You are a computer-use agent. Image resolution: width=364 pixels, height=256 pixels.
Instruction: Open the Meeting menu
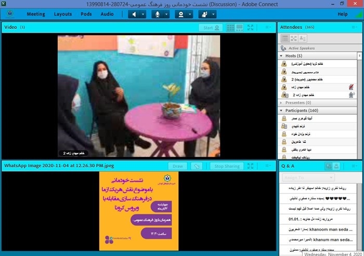click(x=36, y=14)
